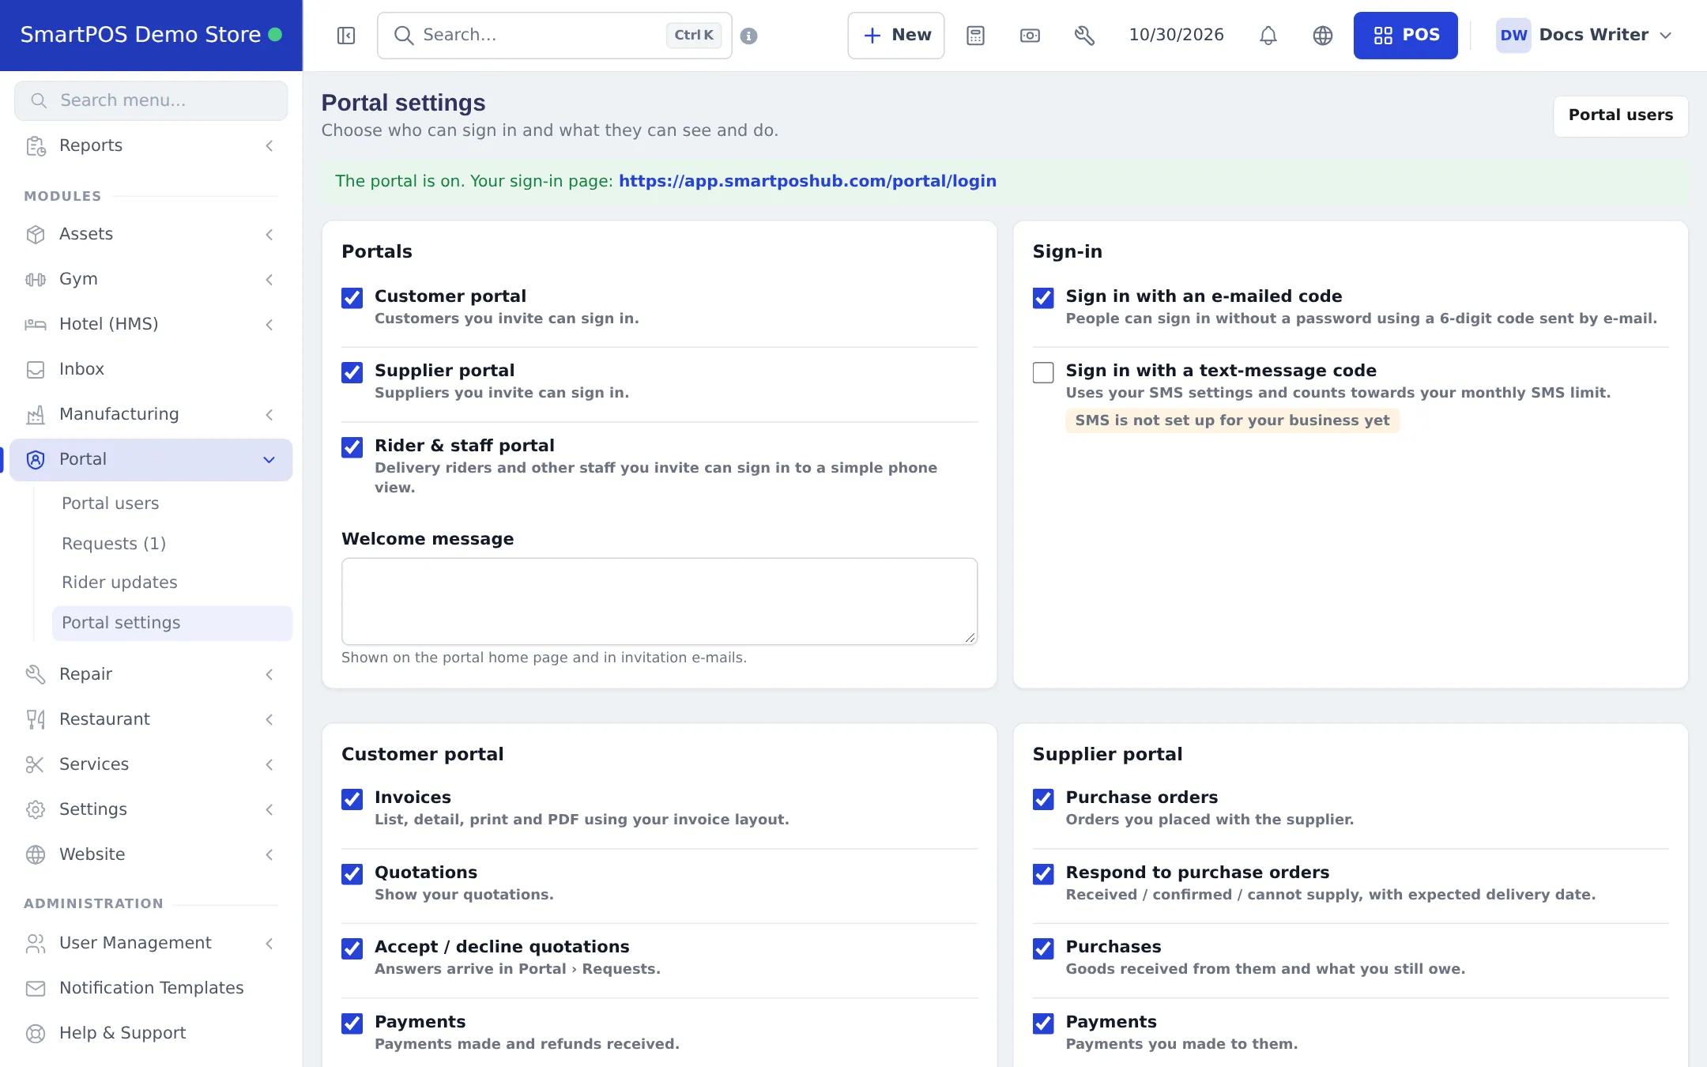1707x1067 pixels.
Task: Open the portal login page link
Action: 807,181
